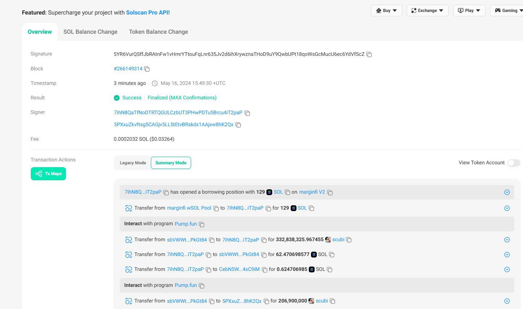Copy block number #266149314
523x309 pixels.
click(x=147, y=69)
